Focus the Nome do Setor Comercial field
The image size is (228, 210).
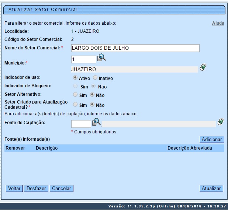pos(135,48)
